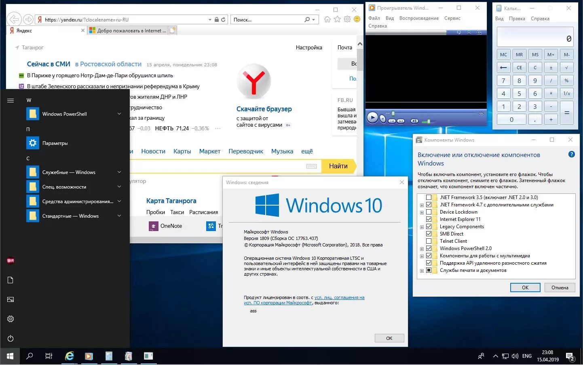Open the Переводчик link on Yandex

tap(246, 151)
